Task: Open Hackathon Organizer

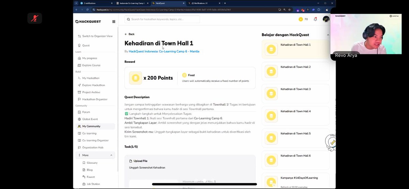Action: coord(95,99)
